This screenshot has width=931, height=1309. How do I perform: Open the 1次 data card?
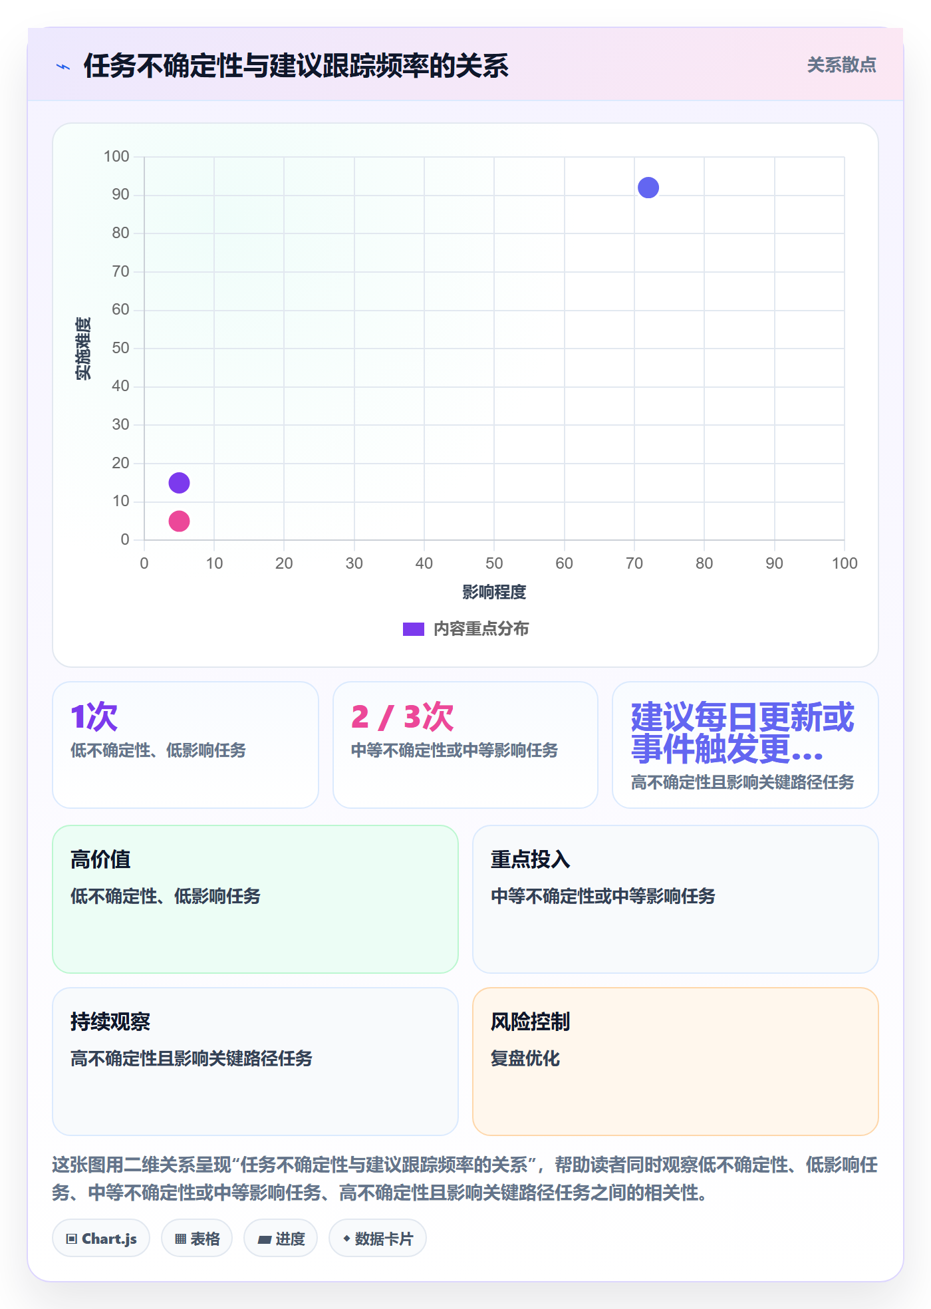point(186,745)
